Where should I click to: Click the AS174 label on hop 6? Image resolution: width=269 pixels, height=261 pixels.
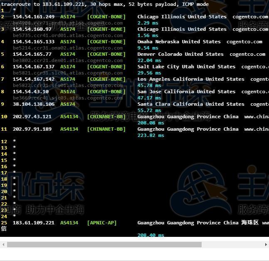tap(68, 67)
